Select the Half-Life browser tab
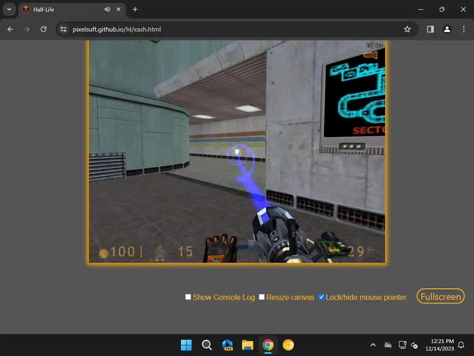The image size is (474, 356). pos(72,9)
